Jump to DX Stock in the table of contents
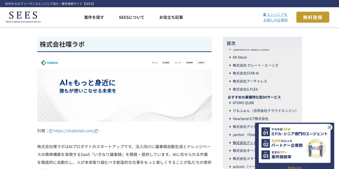Viewport: 339px width, 169px height. coord(240,57)
